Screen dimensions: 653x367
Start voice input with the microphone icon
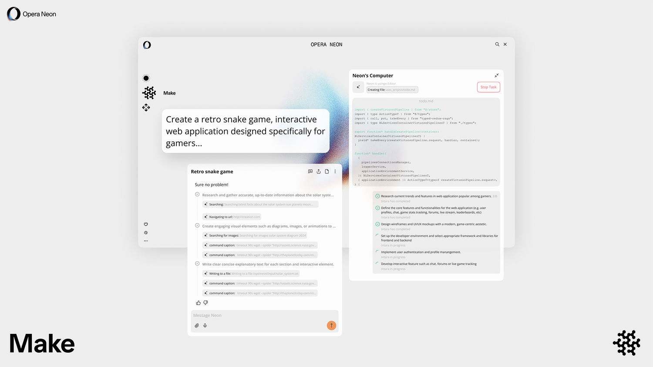point(205,326)
